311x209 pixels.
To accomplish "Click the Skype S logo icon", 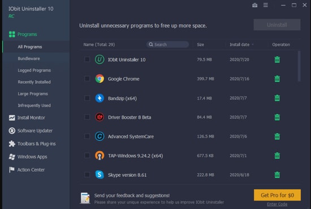I will tap(100, 175).
